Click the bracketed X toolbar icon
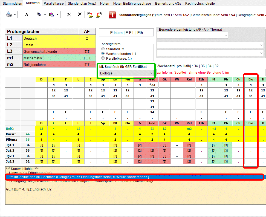Screen dimensions: 266x217 tap(69, 15)
